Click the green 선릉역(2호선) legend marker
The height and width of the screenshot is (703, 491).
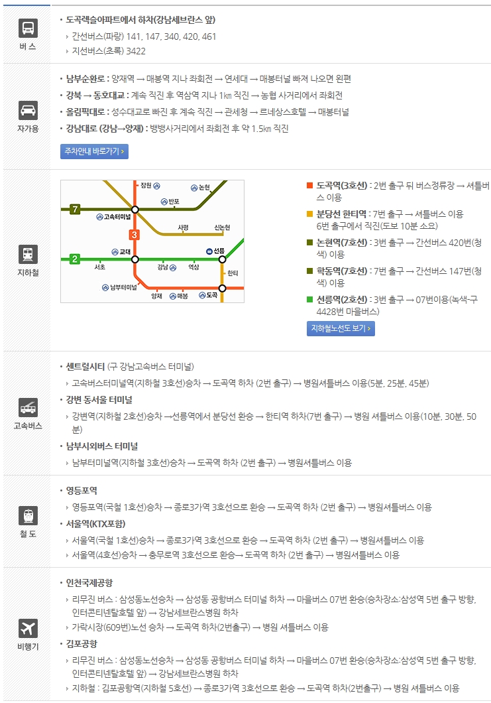(x=309, y=299)
